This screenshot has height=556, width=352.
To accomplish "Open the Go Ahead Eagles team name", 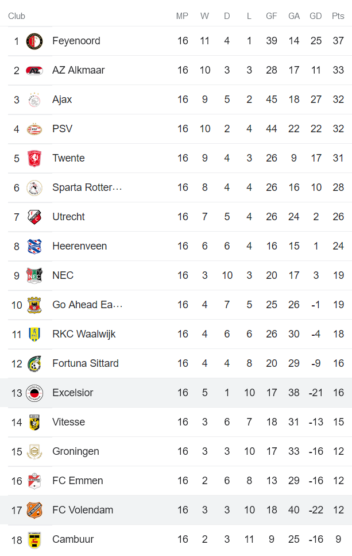I will (87, 305).
